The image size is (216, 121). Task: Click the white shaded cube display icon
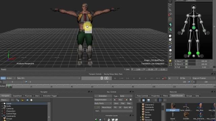(x=170, y=36)
